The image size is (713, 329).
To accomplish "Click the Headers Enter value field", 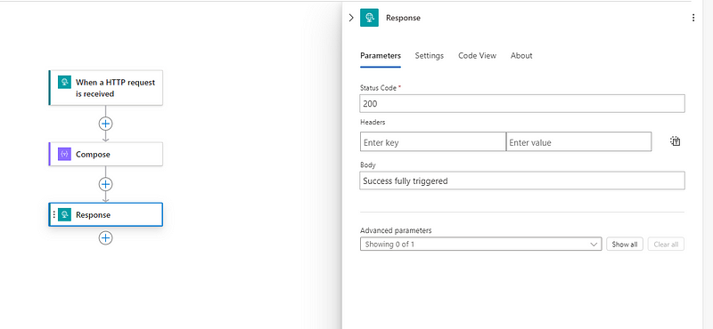I will click(x=578, y=142).
